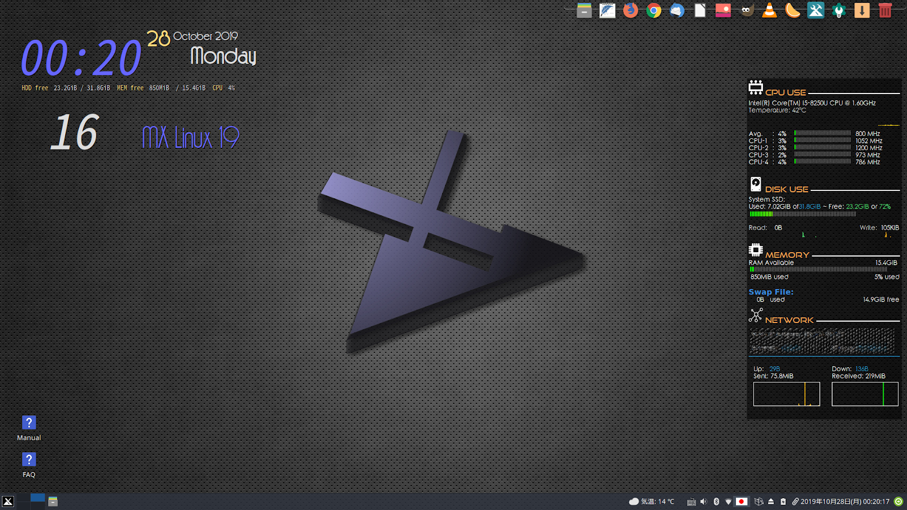Click the MEMORY heading in Conky
Screen dimensions: 907x510
point(787,255)
